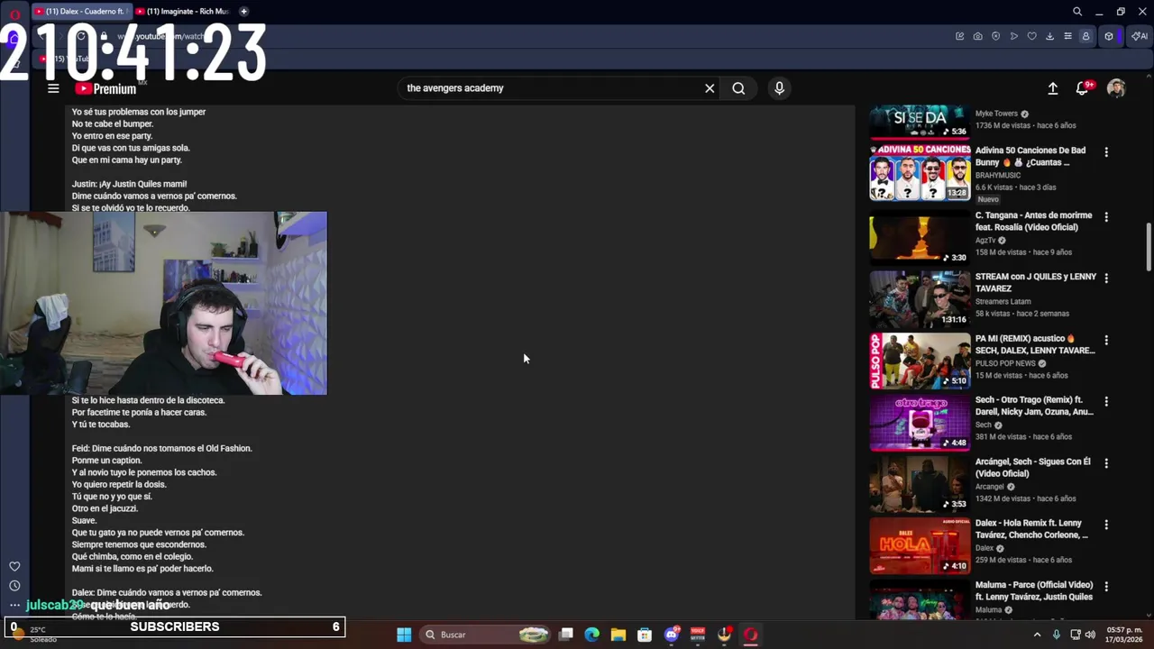The height and width of the screenshot is (649, 1154).
Task: Open PA MI (REMIX) acustico video title
Action: [x=1035, y=344]
